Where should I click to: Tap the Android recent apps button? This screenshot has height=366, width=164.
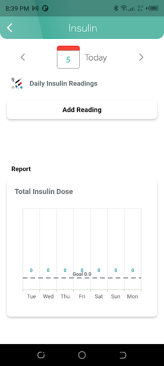pyautogui.click(x=41, y=355)
